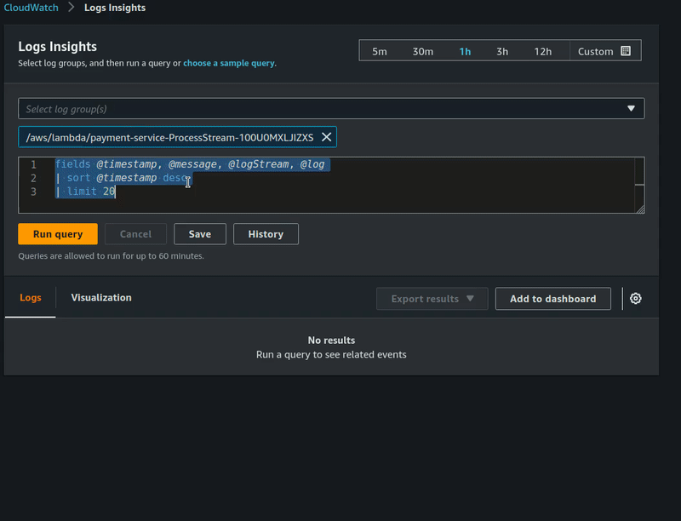The image size is (681, 521).
Task: Select the 3h time range
Action: pyautogui.click(x=502, y=51)
